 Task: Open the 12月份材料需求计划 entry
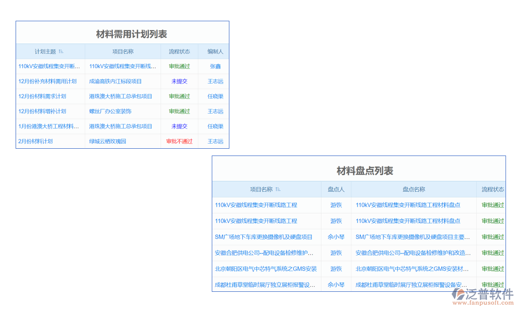click(x=42, y=96)
